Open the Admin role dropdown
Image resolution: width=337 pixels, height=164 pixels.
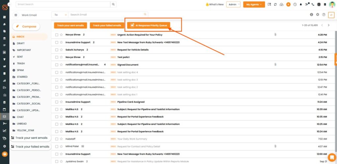click(x=233, y=4)
